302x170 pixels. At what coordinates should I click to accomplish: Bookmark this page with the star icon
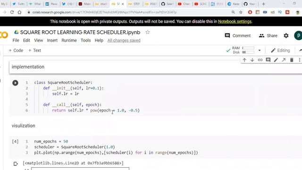click(x=241, y=12)
